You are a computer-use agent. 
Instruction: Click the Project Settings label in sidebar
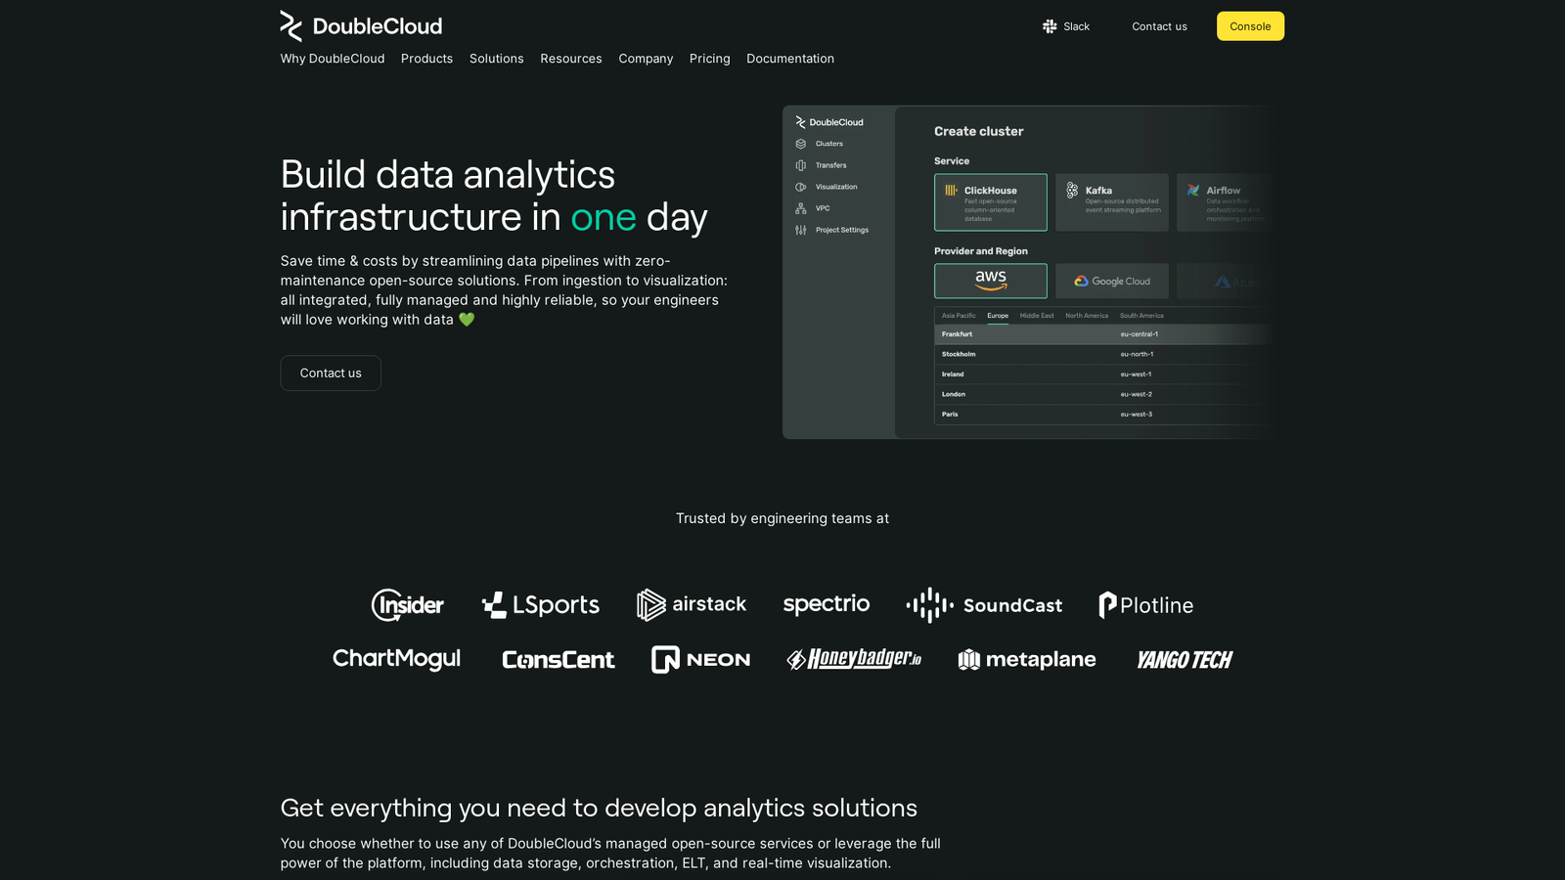(842, 230)
